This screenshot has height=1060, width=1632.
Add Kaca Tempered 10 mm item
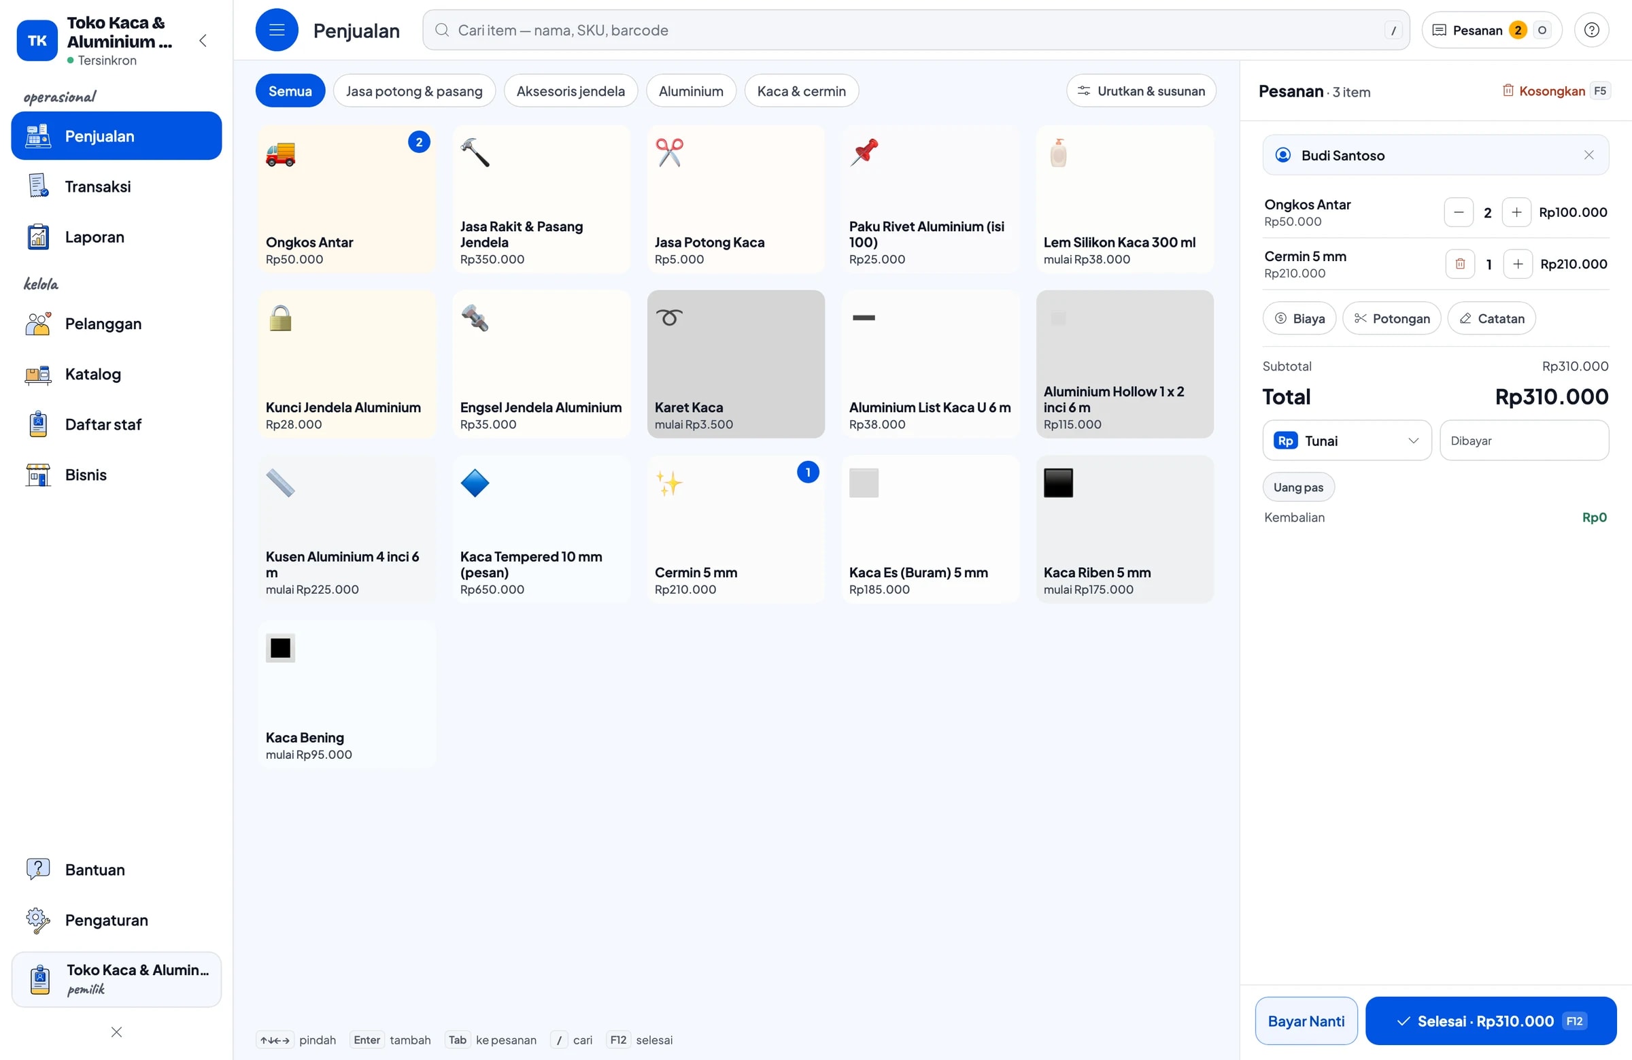[x=541, y=529]
